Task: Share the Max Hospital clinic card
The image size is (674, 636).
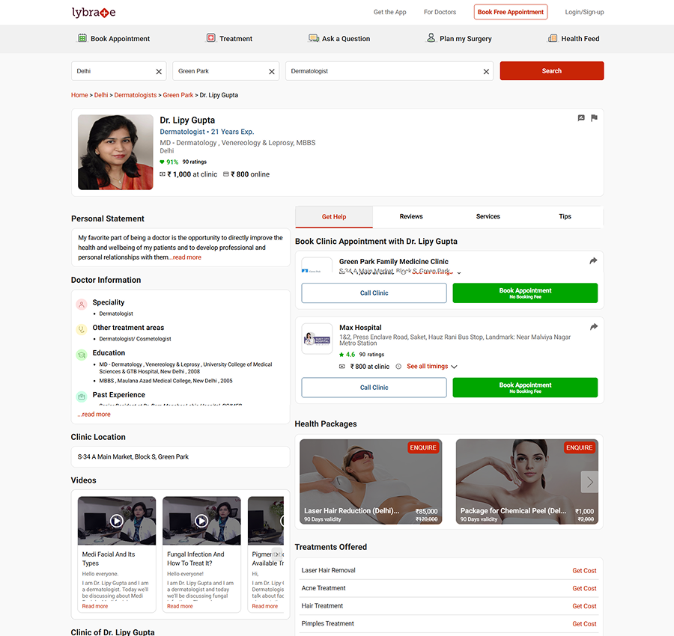Action: [593, 326]
